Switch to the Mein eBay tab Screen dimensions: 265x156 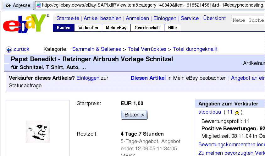pos(116,28)
